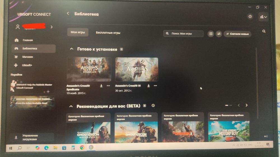Screen dimensions: 280x157
Task: Open the notification center icon
Action: tap(267, 144)
